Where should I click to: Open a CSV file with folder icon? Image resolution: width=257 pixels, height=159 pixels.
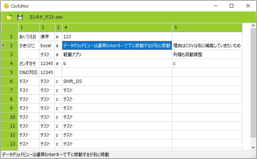click(9, 17)
